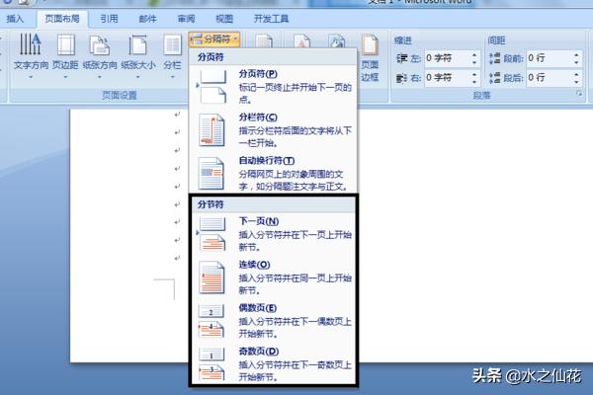Click the 偶数页 even page icon
Viewport: 593px width, 395px height.
212,321
